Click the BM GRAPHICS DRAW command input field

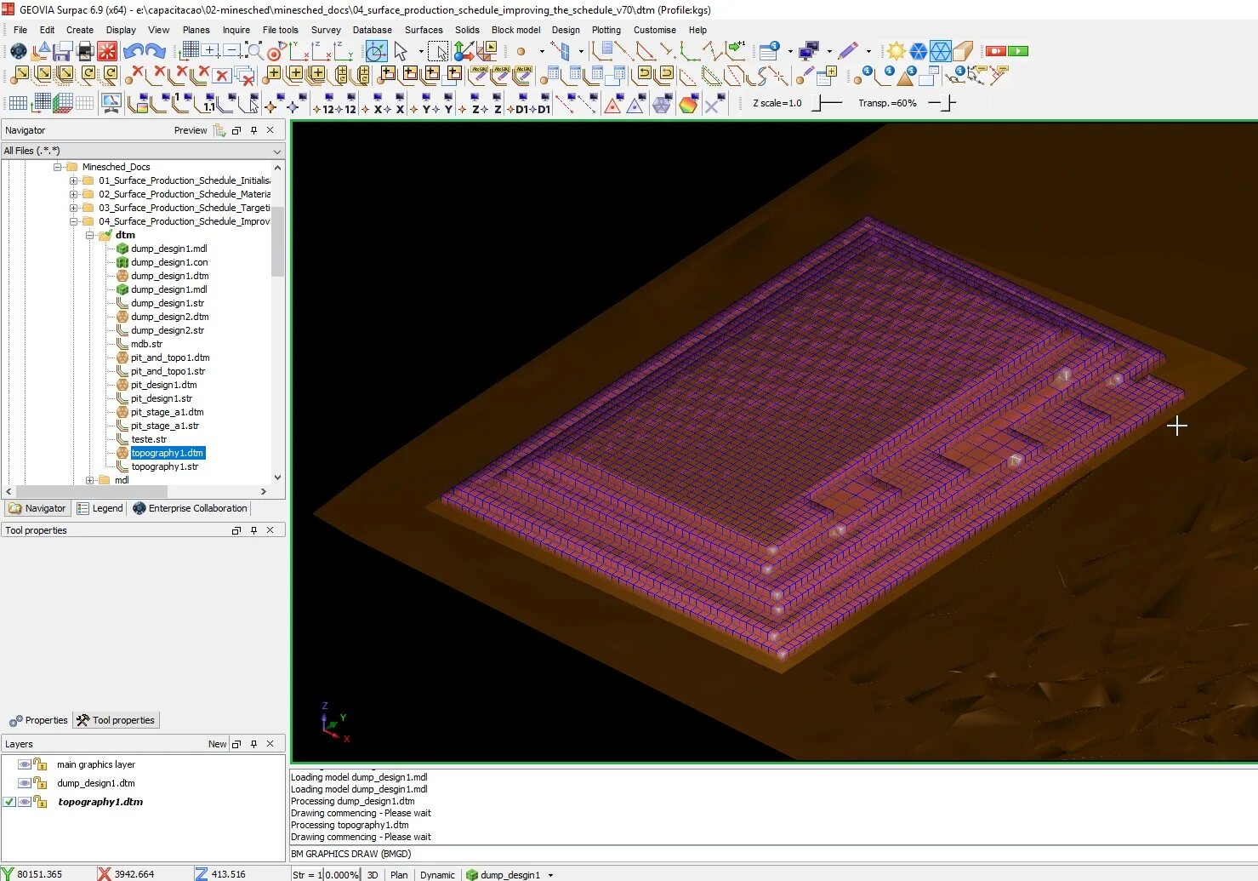click(x=773, y=854)
